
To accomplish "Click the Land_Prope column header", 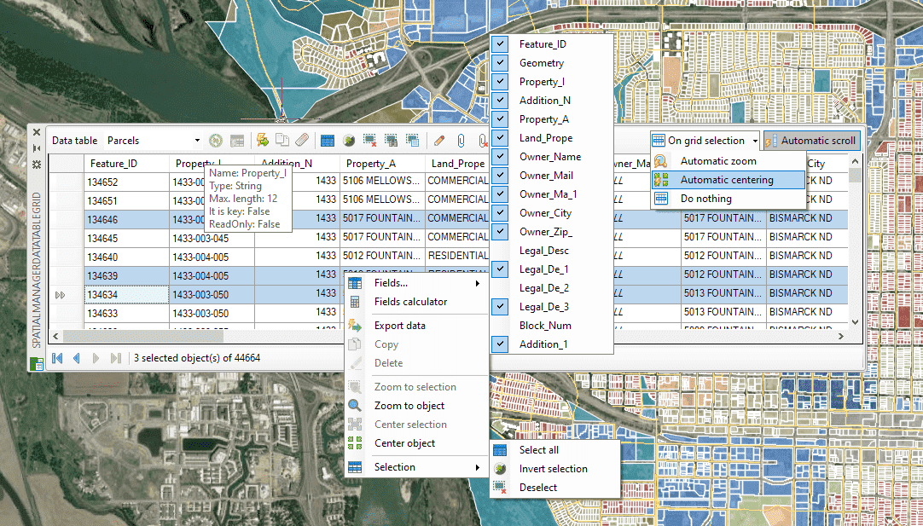I will [x=458, y=164].
